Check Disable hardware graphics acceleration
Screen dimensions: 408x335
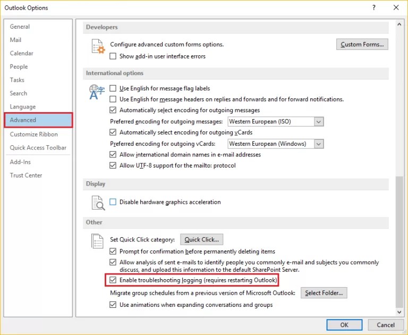(x=113, y=202)
